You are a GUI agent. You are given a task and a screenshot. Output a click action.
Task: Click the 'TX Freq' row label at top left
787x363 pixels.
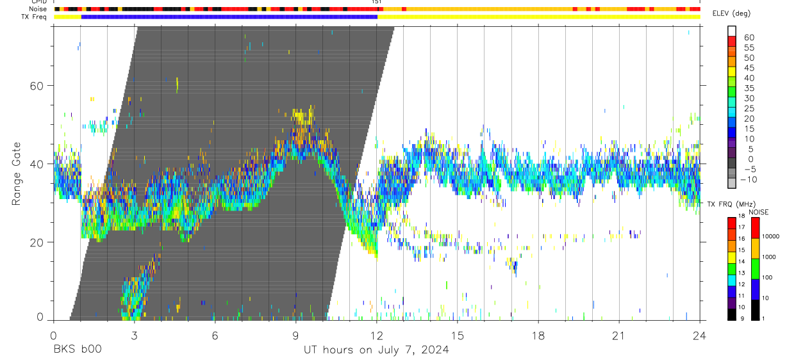34,17
